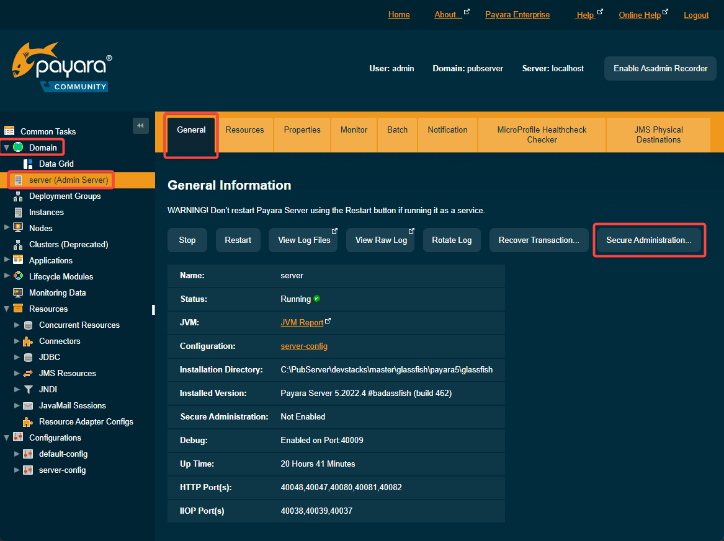Click the Monitoring Data icon
Viewport: 724px width, 541px height.
[18, 292]
